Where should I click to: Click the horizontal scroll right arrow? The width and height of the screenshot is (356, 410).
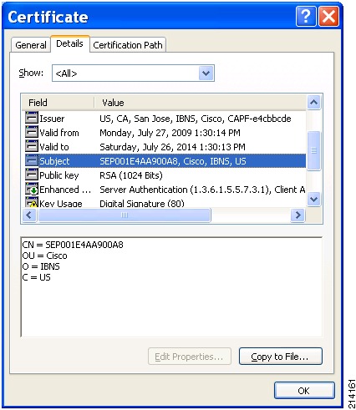click(298, 215)
